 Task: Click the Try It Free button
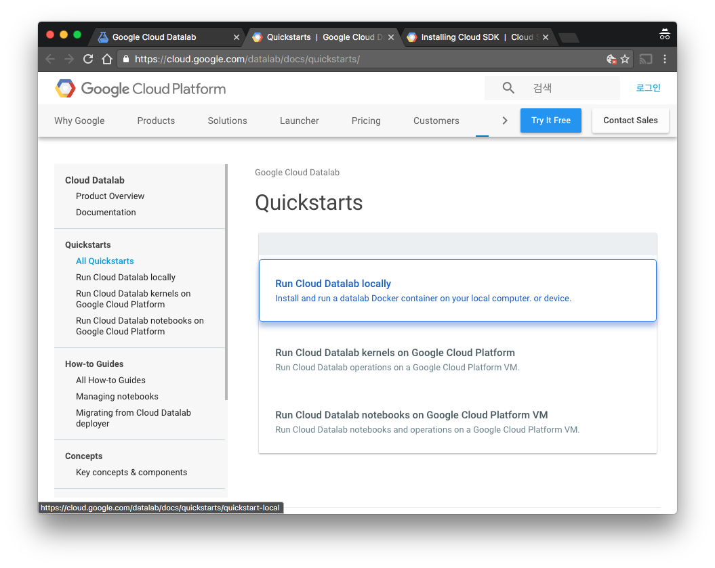tap(550, 120)
